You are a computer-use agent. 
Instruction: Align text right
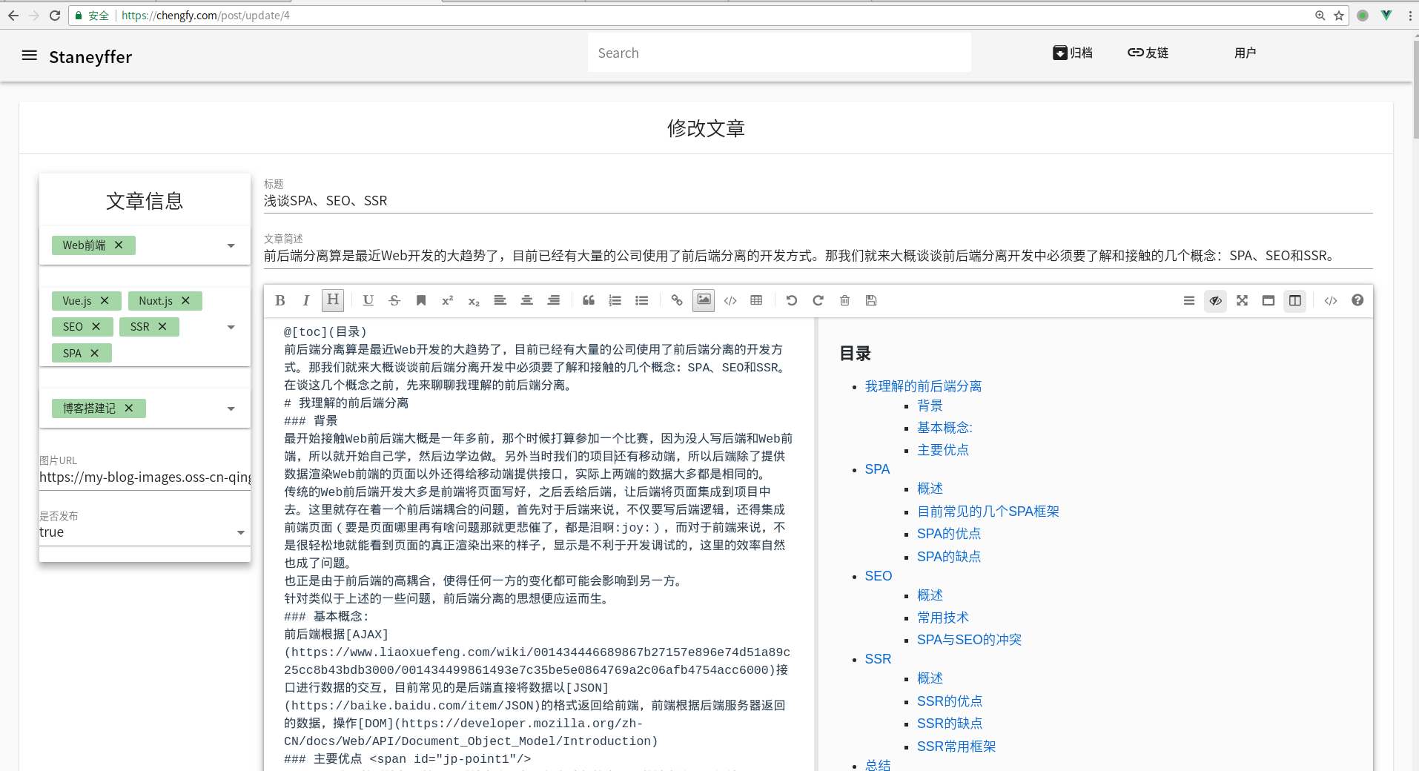point(554,300)
